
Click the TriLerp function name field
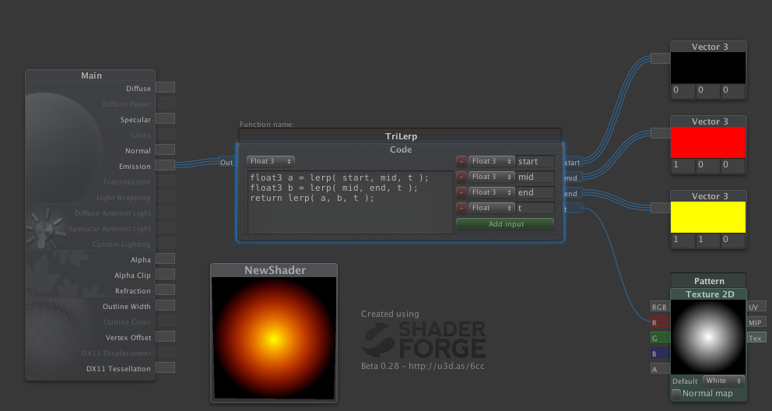click(400, 135)
